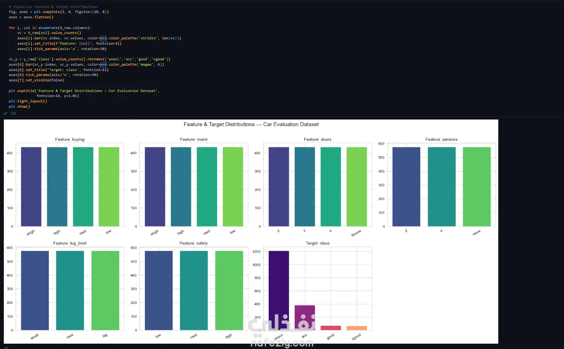Click the plt.tight_layout() code line
The image size is (564, 349).
point(28,101)
